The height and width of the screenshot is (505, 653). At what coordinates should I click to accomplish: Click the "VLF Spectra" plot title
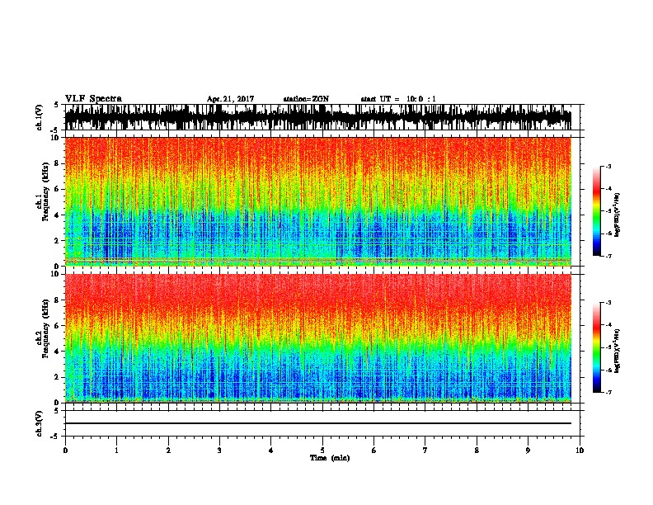(x=93, y=99)
